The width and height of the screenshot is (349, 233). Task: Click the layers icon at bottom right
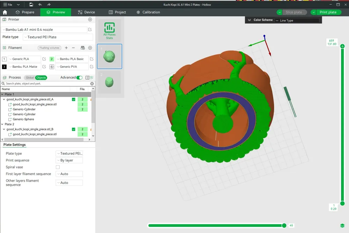pyautogui.click(x=342, y=226)
